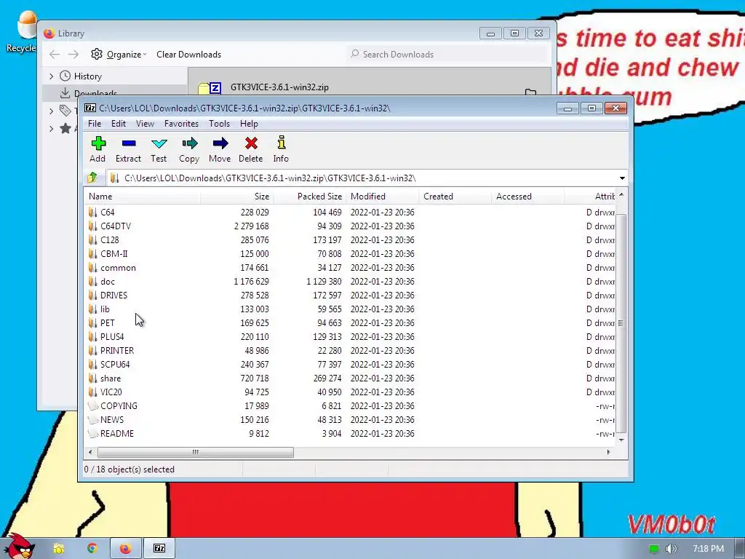Viewport: 745px width, 559px height.
Task: Click the 7-Zip address path field
Action: [364, 178]
